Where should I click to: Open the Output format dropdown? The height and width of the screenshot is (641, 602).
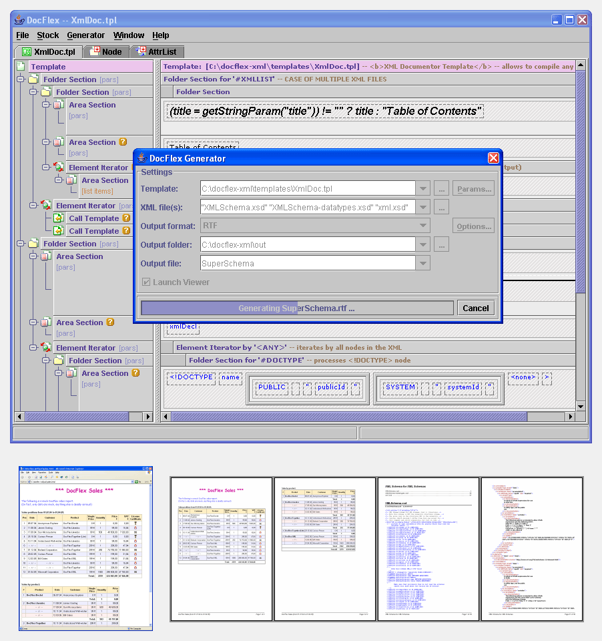coord(423,225)
